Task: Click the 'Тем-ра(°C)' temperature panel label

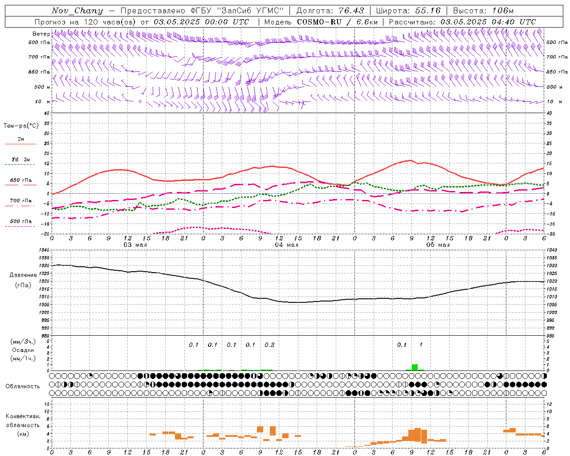Action: tap(21, 126)
